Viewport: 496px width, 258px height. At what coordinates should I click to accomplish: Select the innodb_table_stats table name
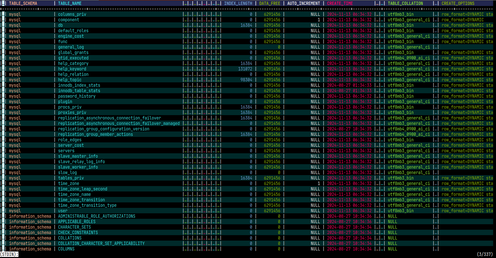[79, 91]
